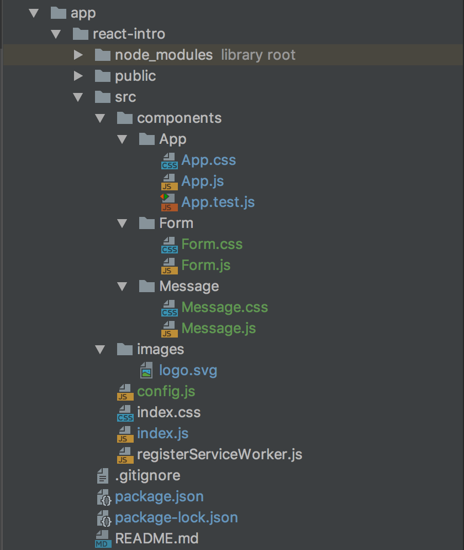This screenshot has height=550, width=464.
Task: Click the src folder icon
Action: (103, 97)
